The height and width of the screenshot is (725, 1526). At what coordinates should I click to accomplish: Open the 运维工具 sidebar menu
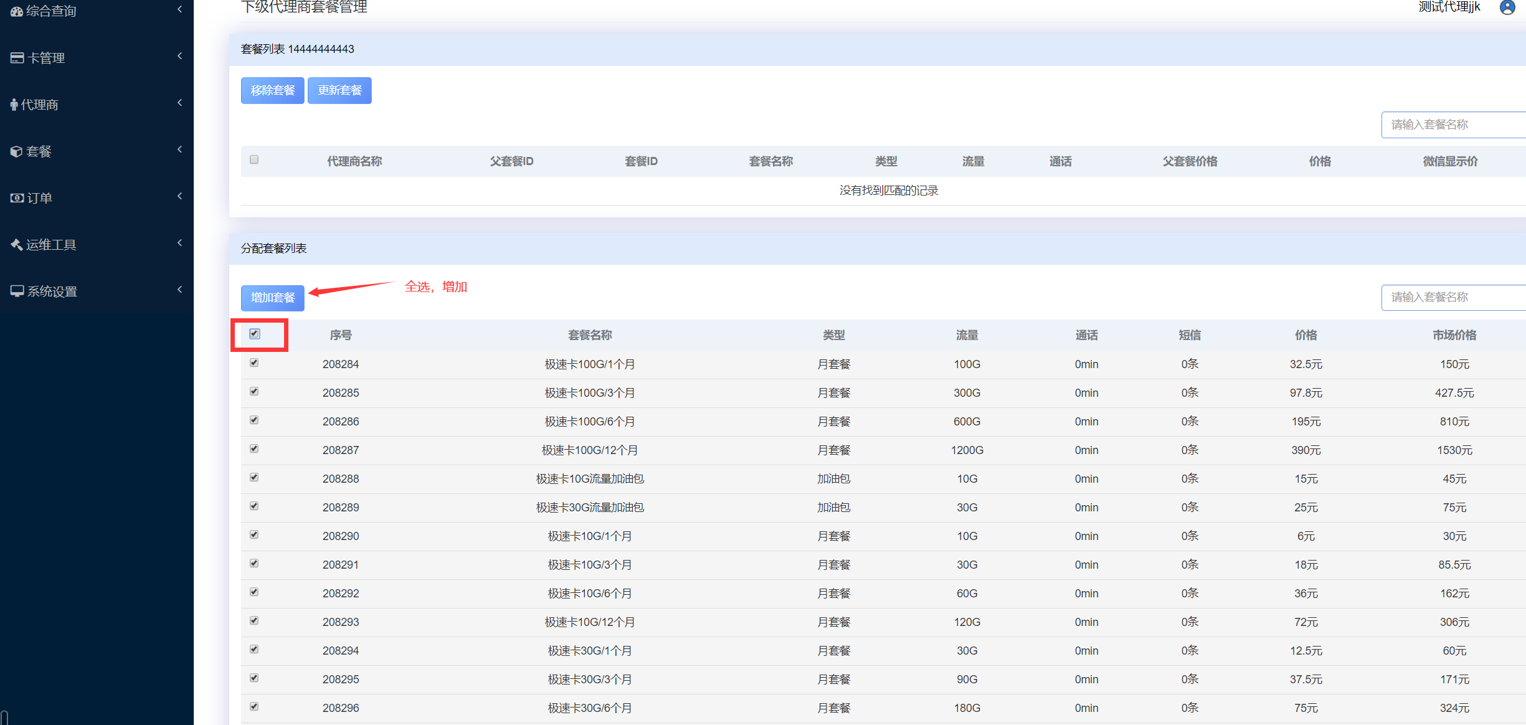(x=51, y=245)
